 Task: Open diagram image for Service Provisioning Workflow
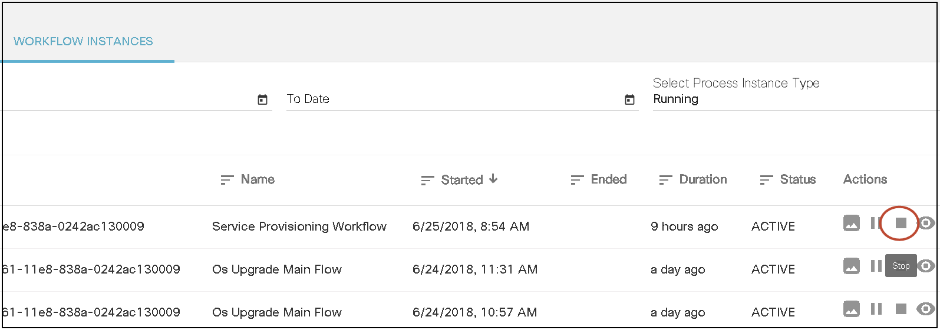[x=851, y=224]
